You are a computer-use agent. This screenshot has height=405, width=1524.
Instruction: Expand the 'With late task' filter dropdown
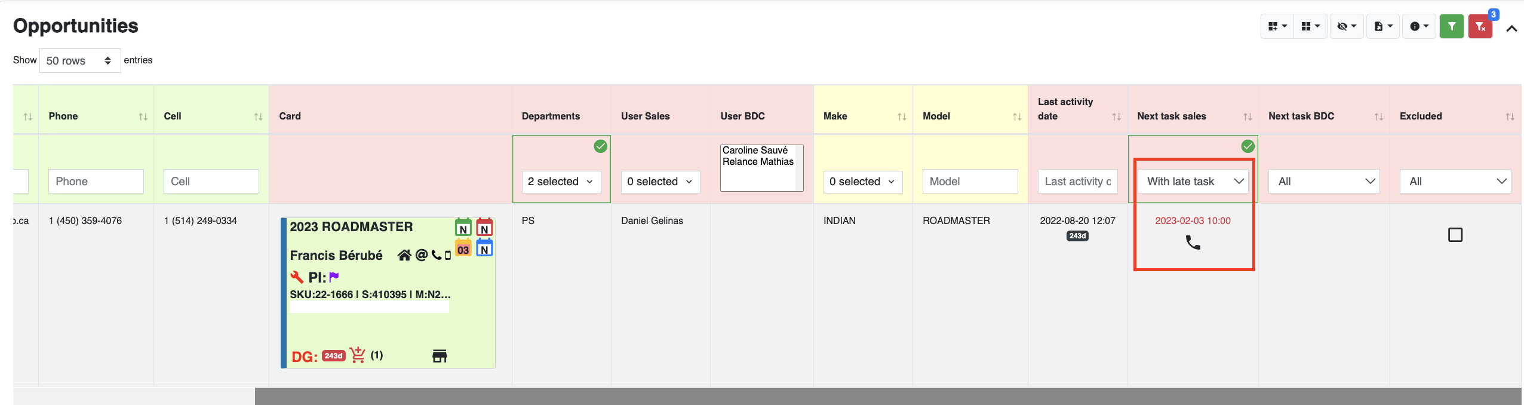[1193, 182]
